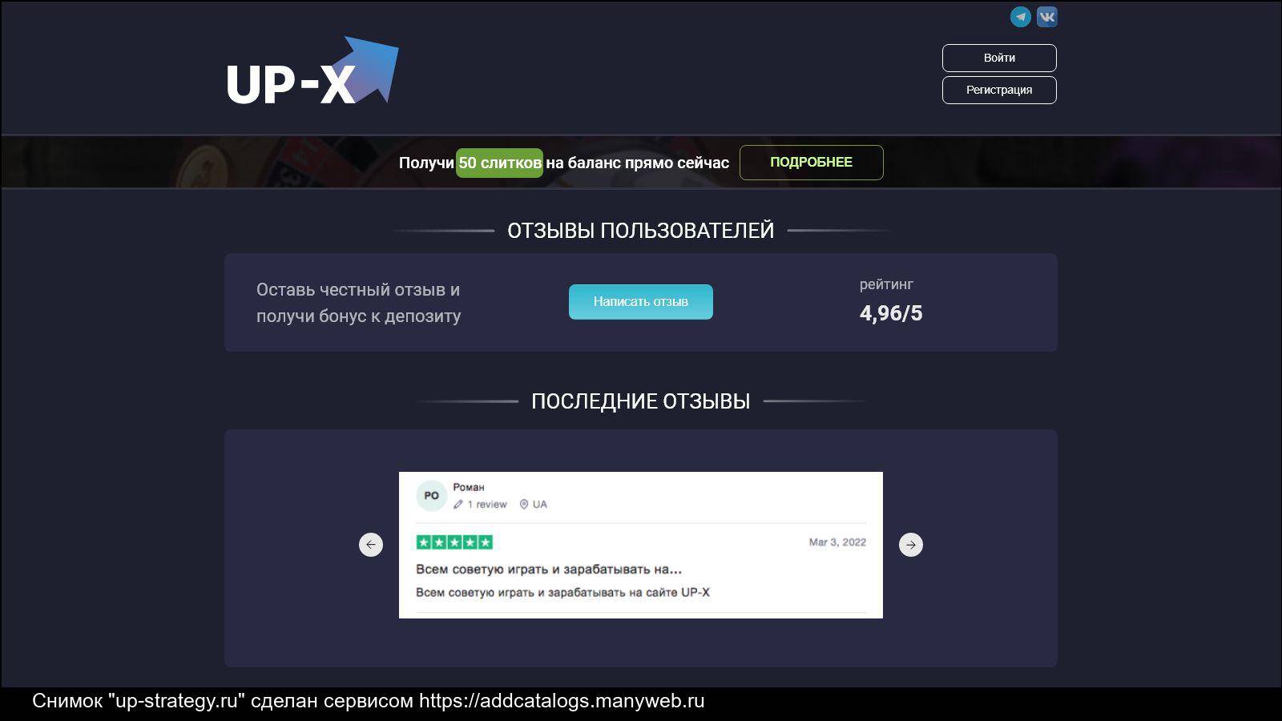The height and width of the screenshot is (721, 1282).
Task: Click the ПОСЛЕДНИЕ ОТЗЫВЫ heading
Action: 641,401
